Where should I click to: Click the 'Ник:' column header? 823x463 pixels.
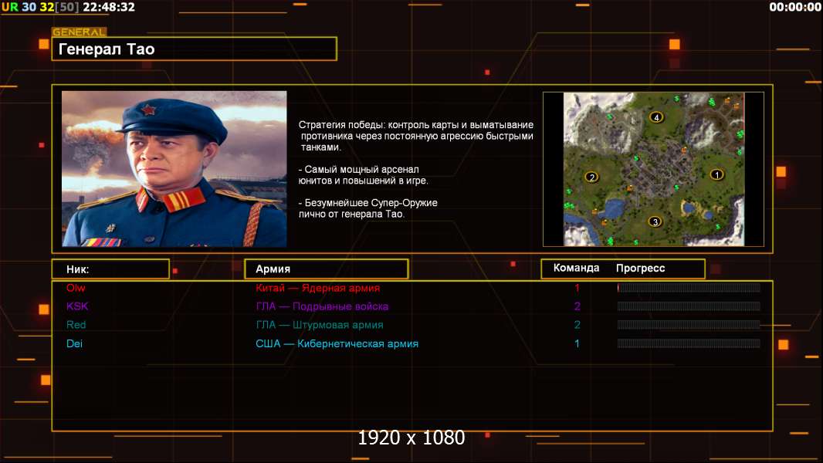(x=110, y=269)
